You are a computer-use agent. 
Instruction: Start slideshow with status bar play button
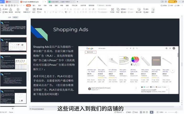151,112
